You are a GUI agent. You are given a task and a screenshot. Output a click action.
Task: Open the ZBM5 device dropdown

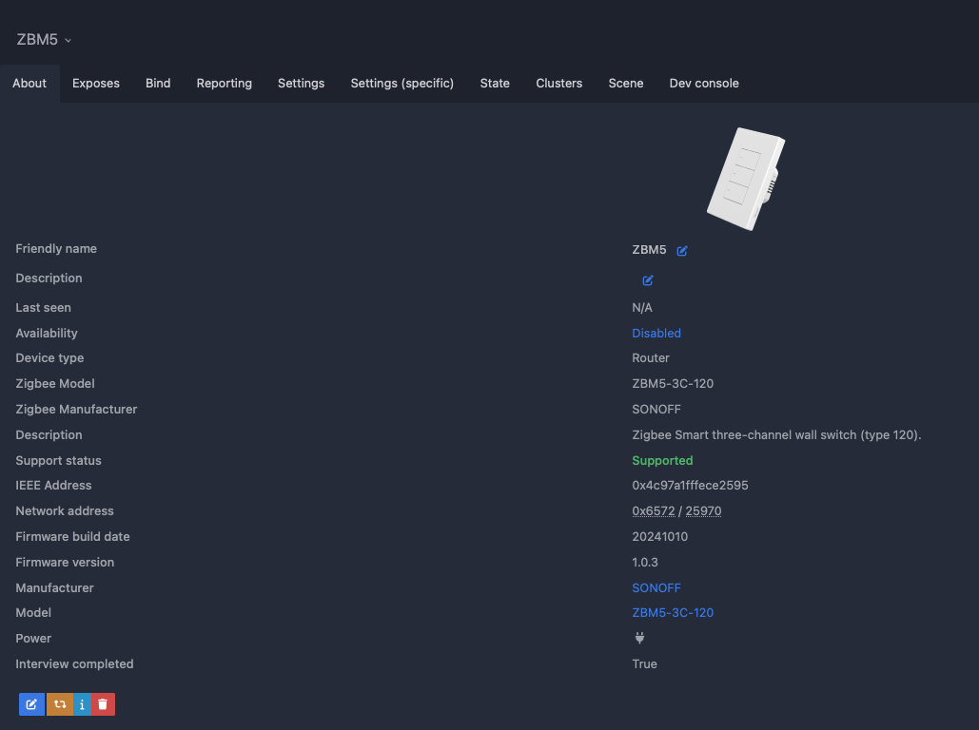(x=44, y=39)
